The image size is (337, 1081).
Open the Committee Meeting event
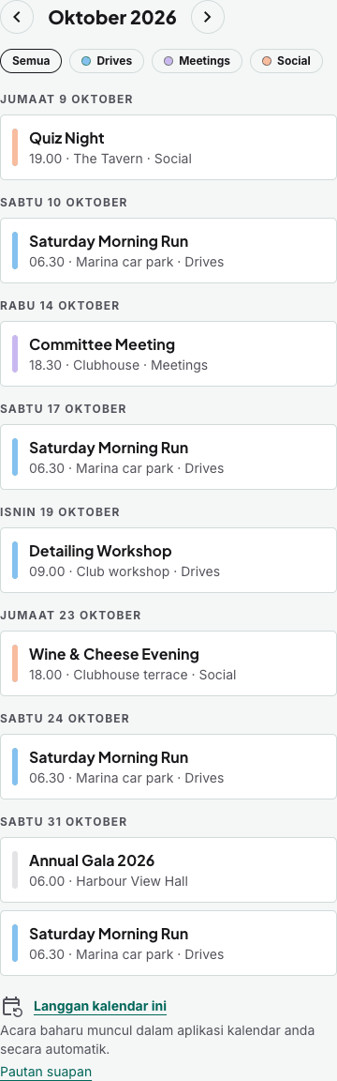coord(168,354)
